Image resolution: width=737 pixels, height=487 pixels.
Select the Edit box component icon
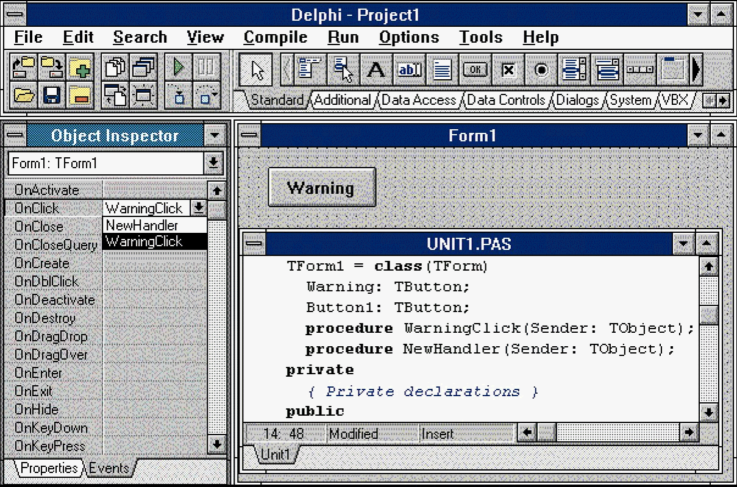409,70
